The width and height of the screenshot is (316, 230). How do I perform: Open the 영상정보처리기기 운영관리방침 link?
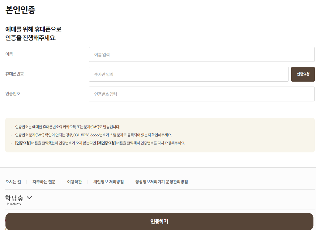click(161, 182)
